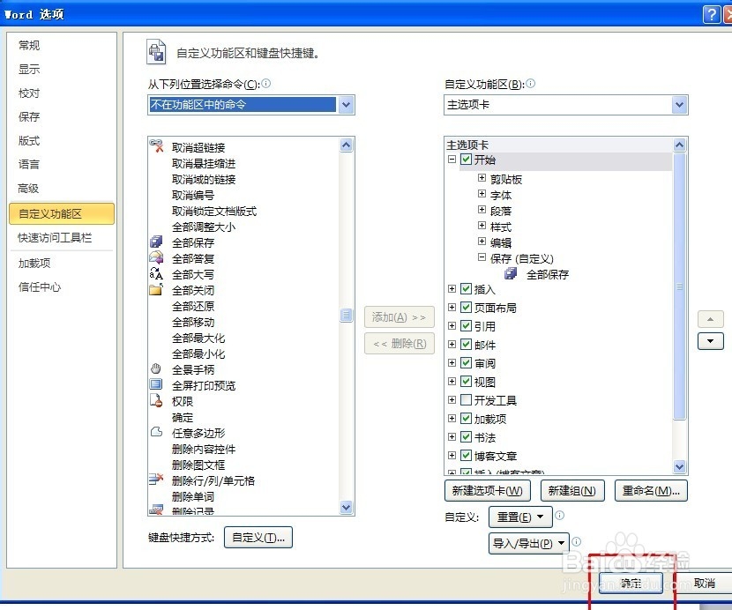
Task: Expand the 插入 tab node
Action: click(x=452, y=289)
